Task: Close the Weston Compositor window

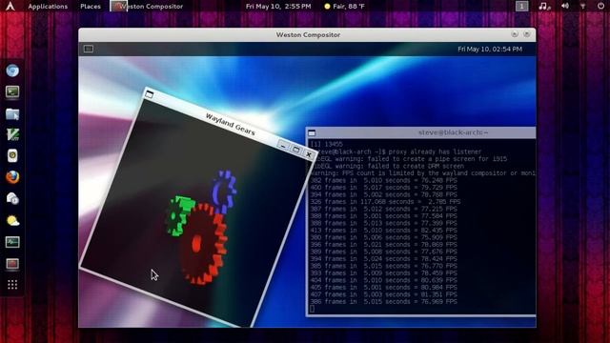Action: tap(527, 34)
